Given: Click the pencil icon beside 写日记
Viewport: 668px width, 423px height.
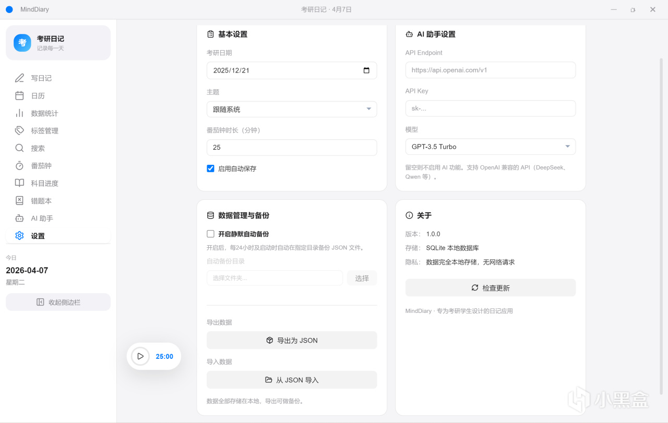Looking at the screenshot, I should (19, 78).
